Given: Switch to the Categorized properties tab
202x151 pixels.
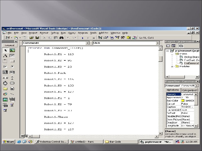Looking at the screenshot, I should pyautogui.click(x=189, y=90).
